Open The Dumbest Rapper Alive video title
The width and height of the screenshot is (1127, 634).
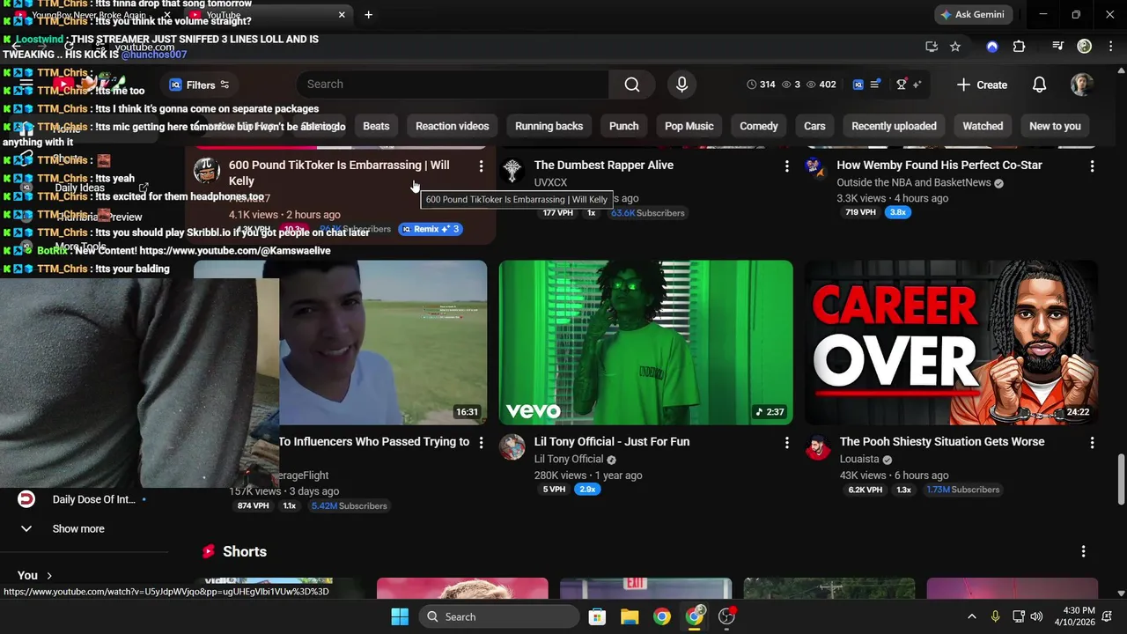point(603,165)
